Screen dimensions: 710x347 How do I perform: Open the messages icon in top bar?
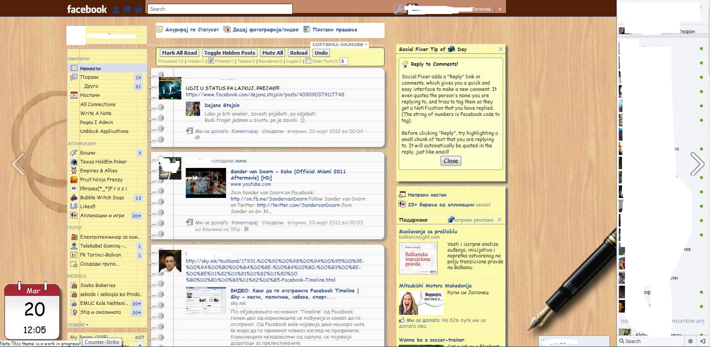[x=127, y=9]
